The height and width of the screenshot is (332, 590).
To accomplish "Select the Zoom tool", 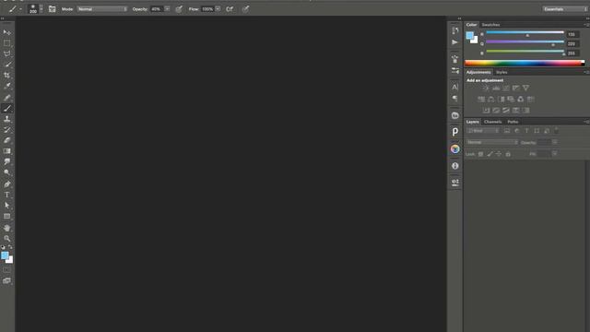I will (x=7, y=238).
